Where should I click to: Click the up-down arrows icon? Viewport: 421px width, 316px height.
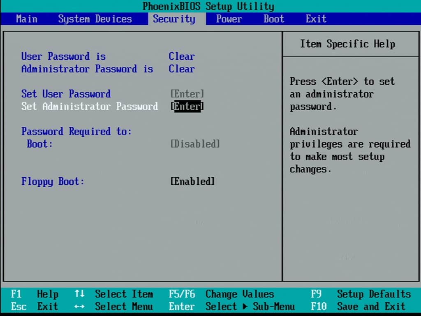(x=79, y=293)
